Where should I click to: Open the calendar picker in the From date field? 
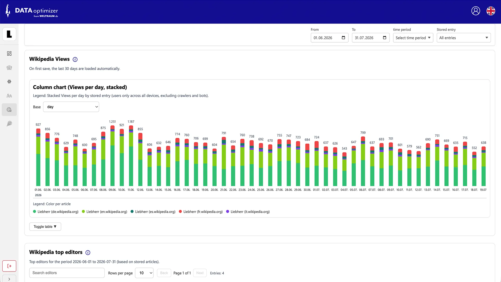tap(343, 38)
